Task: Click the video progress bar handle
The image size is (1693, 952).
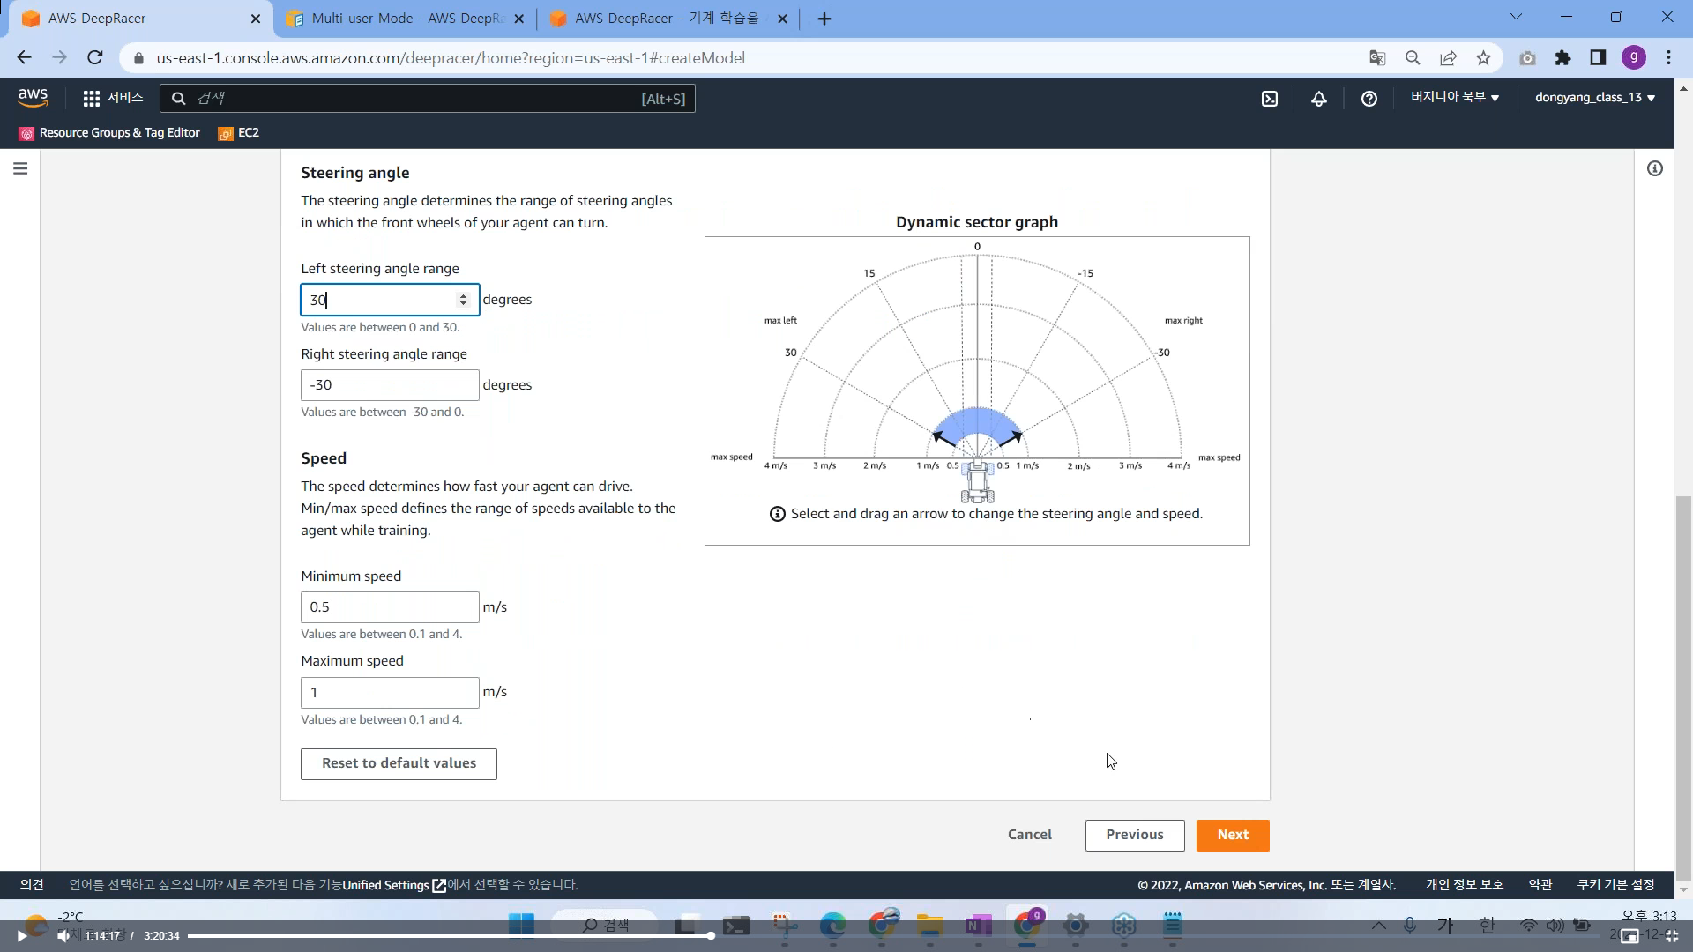Action: [x=711, y=935]
